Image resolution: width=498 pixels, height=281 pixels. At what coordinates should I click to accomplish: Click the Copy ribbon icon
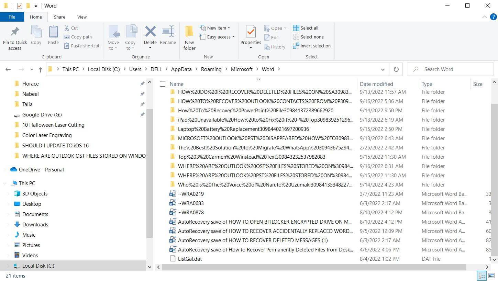(36, 32)
